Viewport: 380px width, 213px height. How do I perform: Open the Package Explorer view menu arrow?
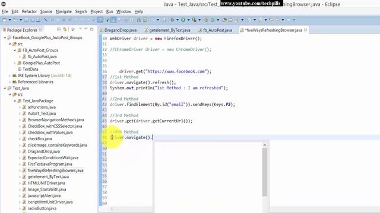80,29
